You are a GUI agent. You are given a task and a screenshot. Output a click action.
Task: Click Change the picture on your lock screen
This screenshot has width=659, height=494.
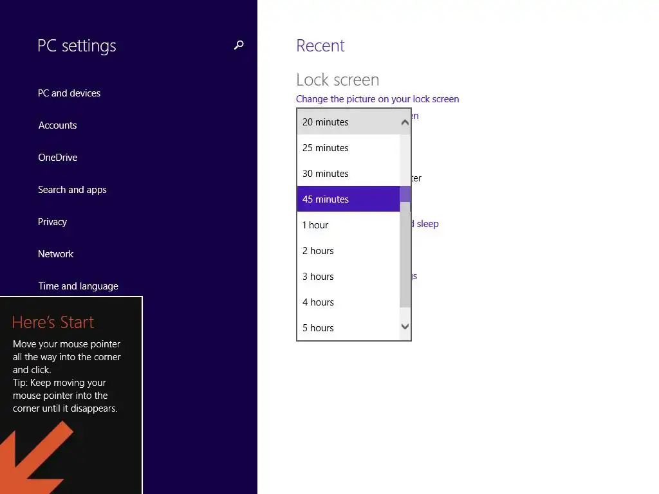coord(377,99)
